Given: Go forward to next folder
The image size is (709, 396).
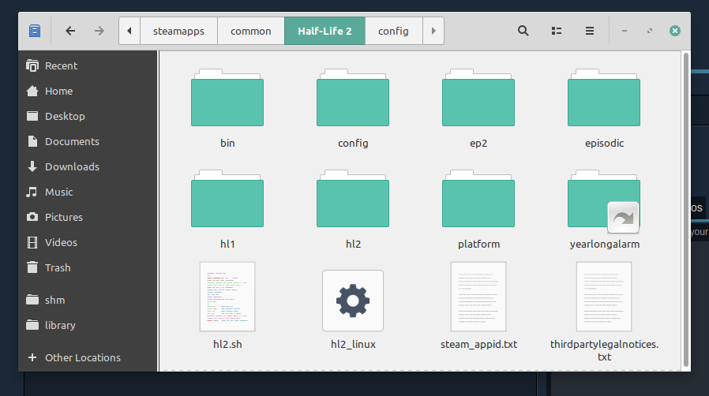Looking at the screenshot, I should [x=99, y=31].
